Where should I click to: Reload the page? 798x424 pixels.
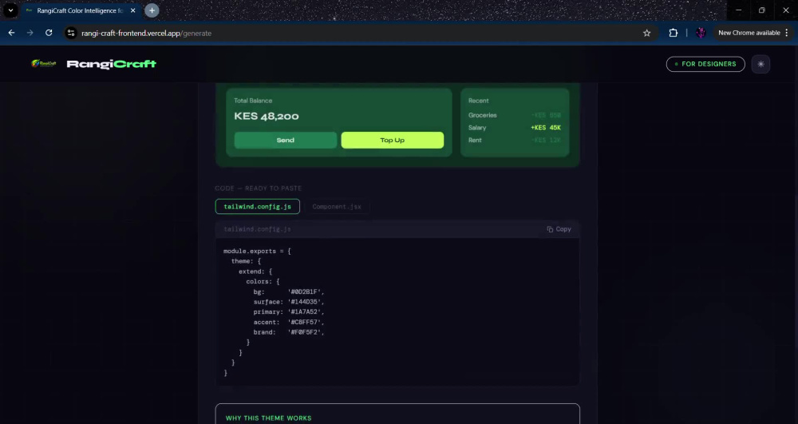point(49,33)
